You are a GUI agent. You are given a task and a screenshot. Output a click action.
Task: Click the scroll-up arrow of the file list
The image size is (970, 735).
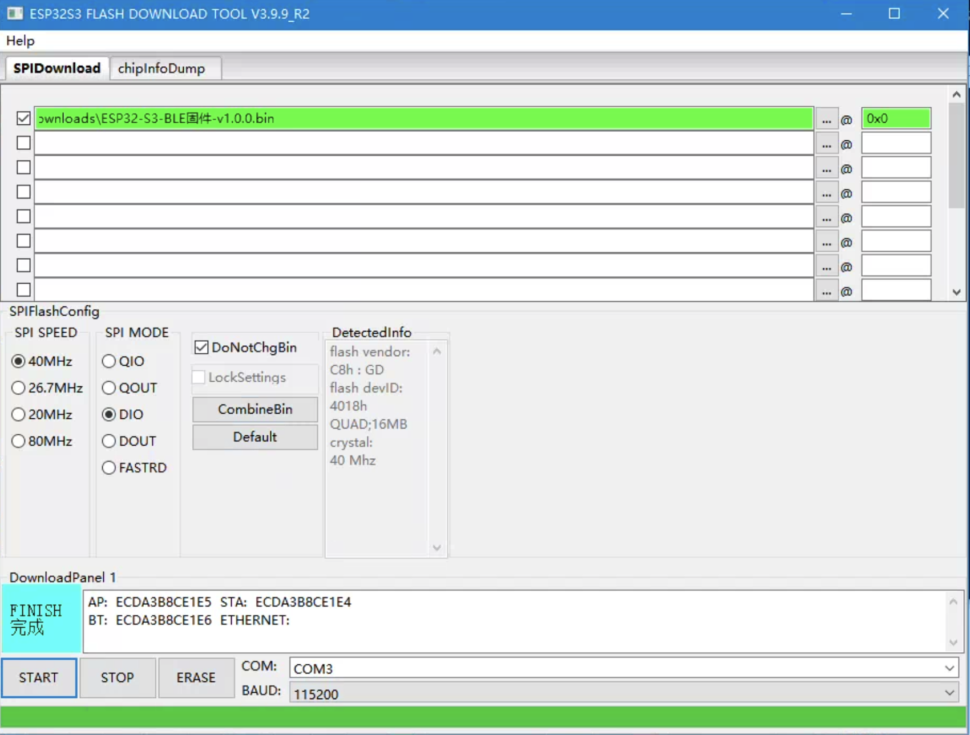tap(956, 95)
